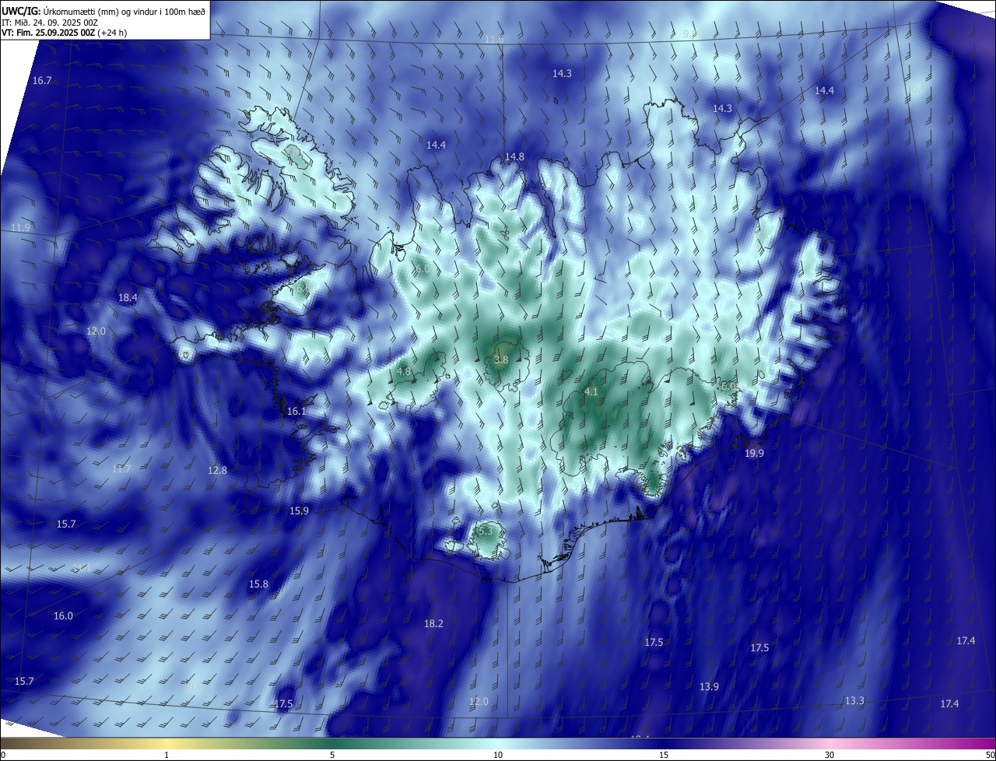Click the UWC/IG title line in the header
Image resolution: width=996 pixels, height=761 pixels.
(103, 11)
